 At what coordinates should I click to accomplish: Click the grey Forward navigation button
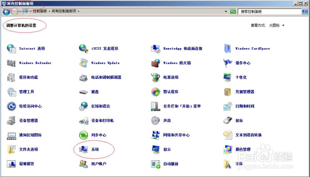click(15, 12)
